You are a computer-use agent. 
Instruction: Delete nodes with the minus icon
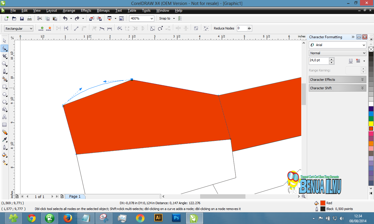click(49, 28)
